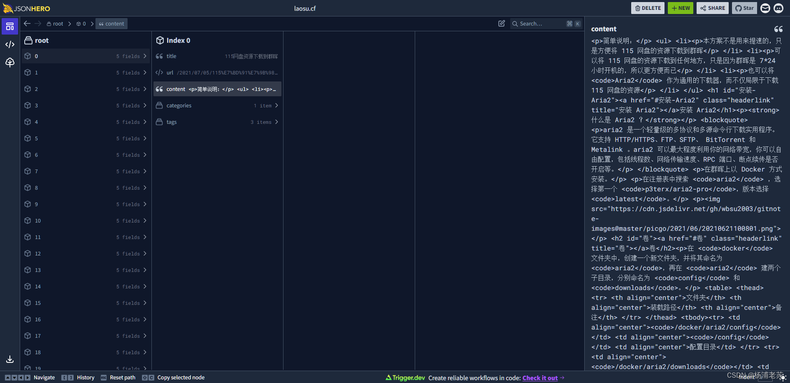Click the JSON Hero logo
The height and width of the screenshot is (383, 790).
(x=27, y=8)
